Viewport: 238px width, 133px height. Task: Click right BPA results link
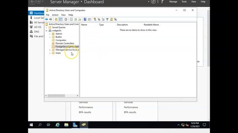(x=130, y=112)
